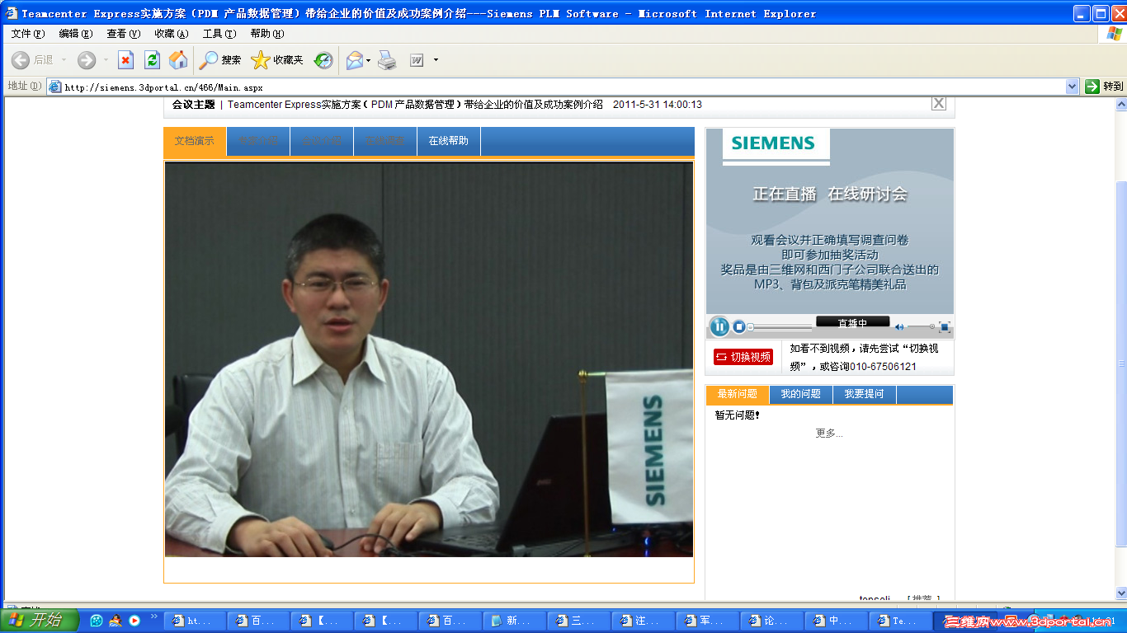
Task: Refresh the page with green arrows icon
Action: [152, 59]
